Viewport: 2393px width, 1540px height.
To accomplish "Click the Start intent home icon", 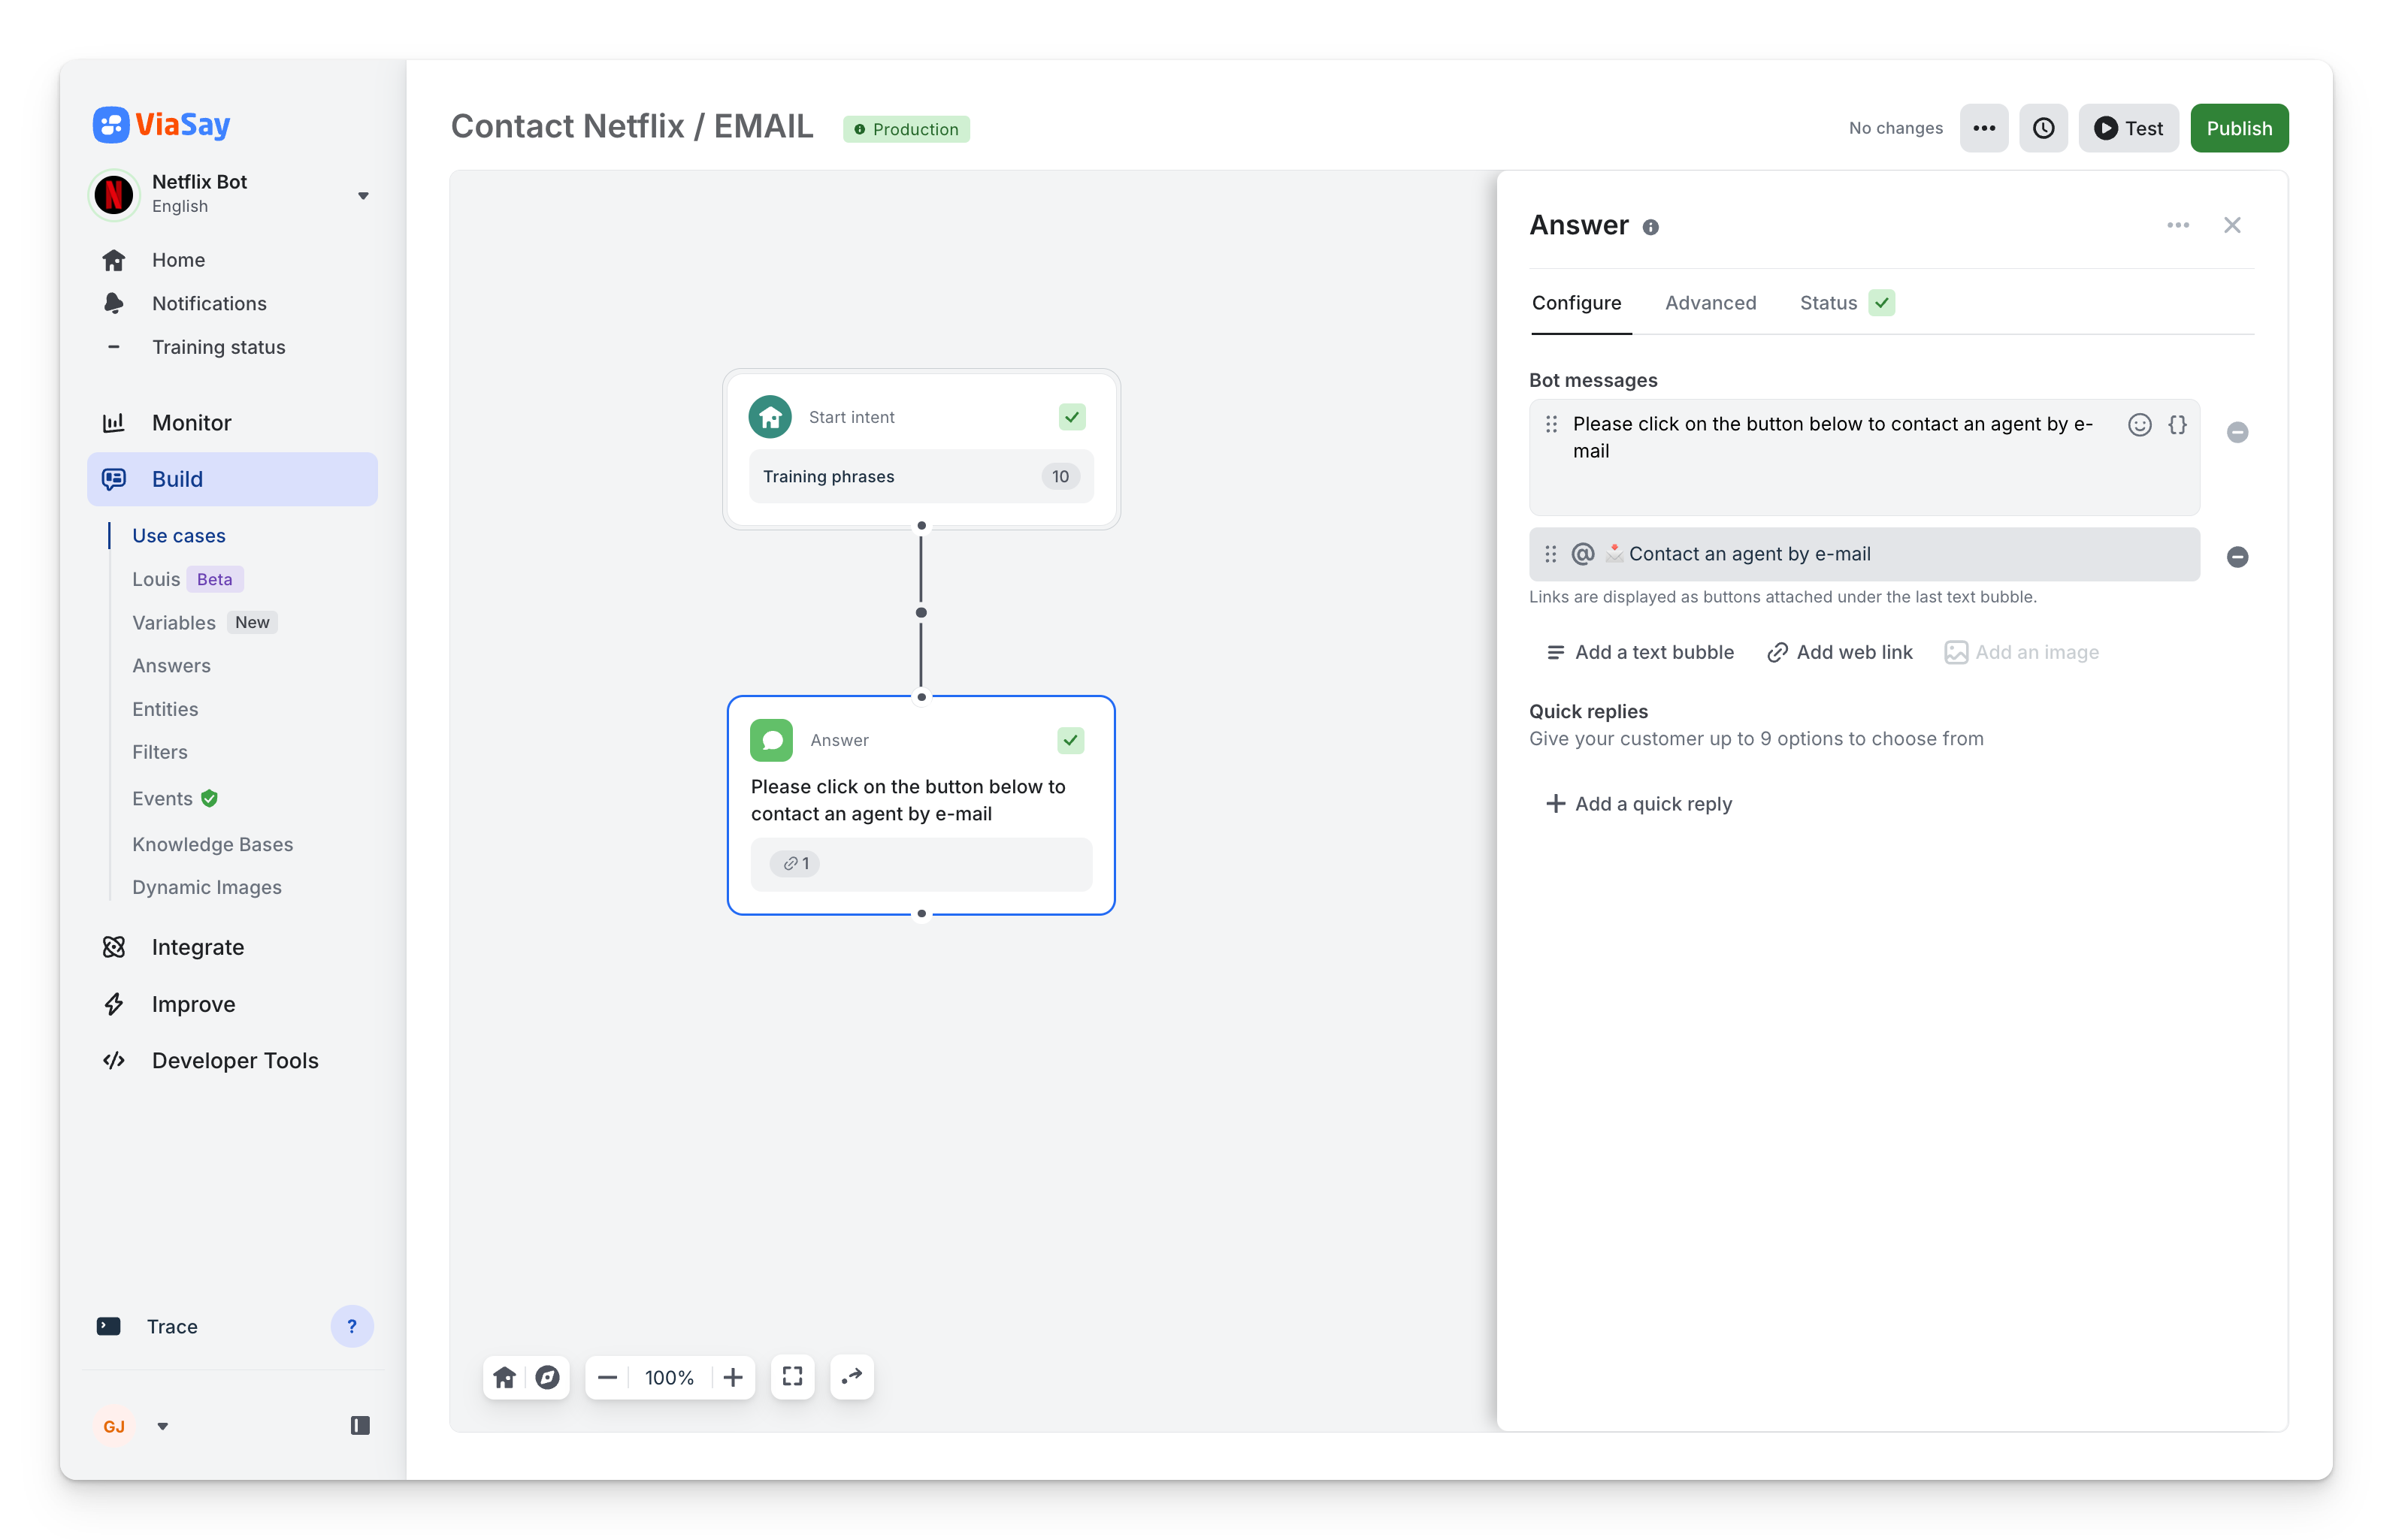I will click(770, 417).
